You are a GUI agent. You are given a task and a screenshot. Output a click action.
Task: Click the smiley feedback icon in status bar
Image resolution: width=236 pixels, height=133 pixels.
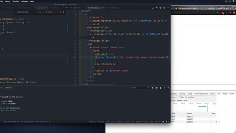click(x=163, y=122)
